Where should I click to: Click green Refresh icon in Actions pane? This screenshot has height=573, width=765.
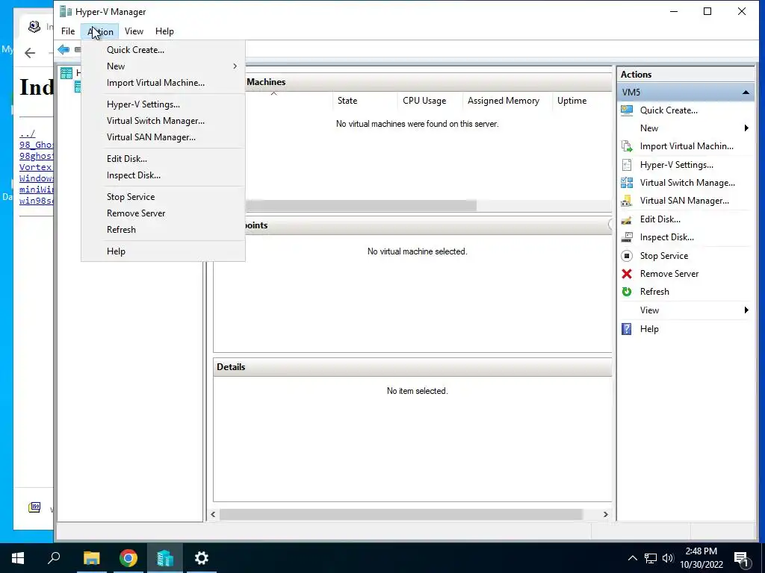pos(627,292)
